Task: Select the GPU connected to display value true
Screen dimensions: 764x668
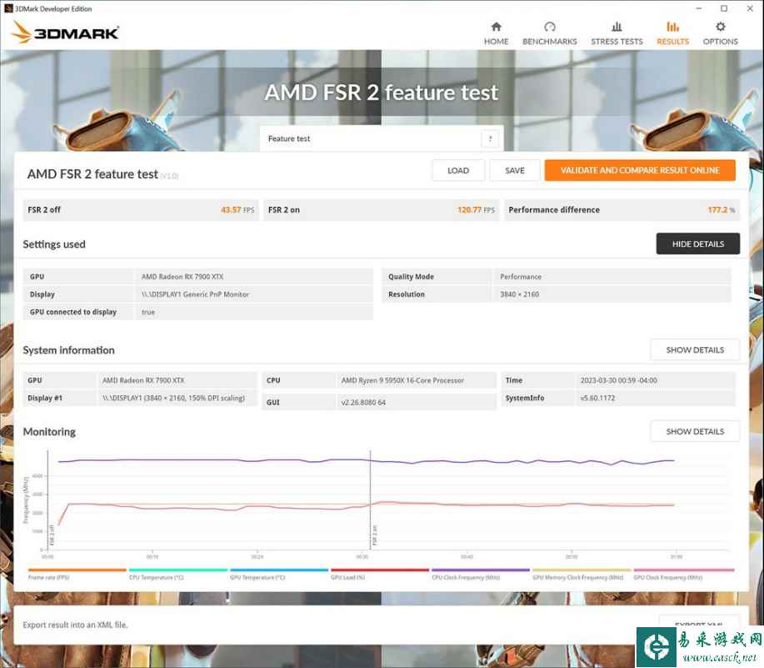Action: click(148, 312)
